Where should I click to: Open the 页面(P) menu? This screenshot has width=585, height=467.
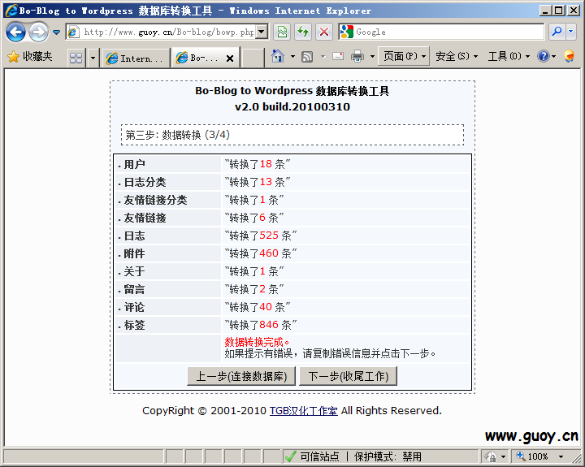(404, 56)
